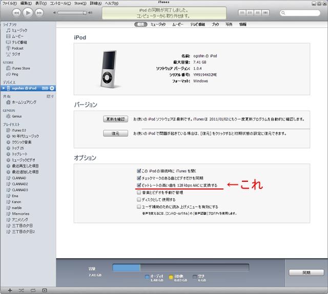This screenshot has height=294, width=328.
Task: Click the add playlist plus icon
Action: [10, 290]
